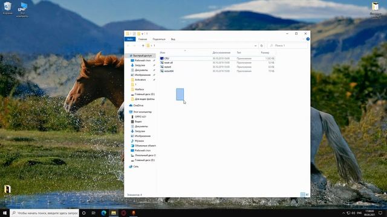Screen dimensions: 387x217
Task: Open the address bar history dropdown
Action: pos(255,46)
